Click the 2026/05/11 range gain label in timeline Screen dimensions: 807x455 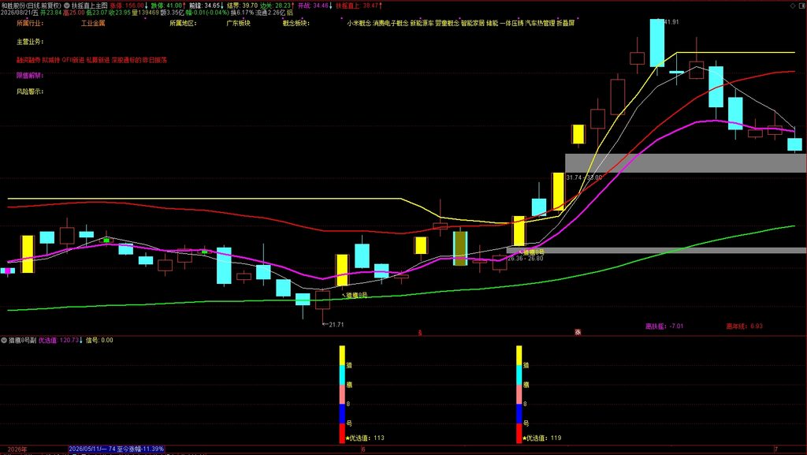click(x=117, y=449)
